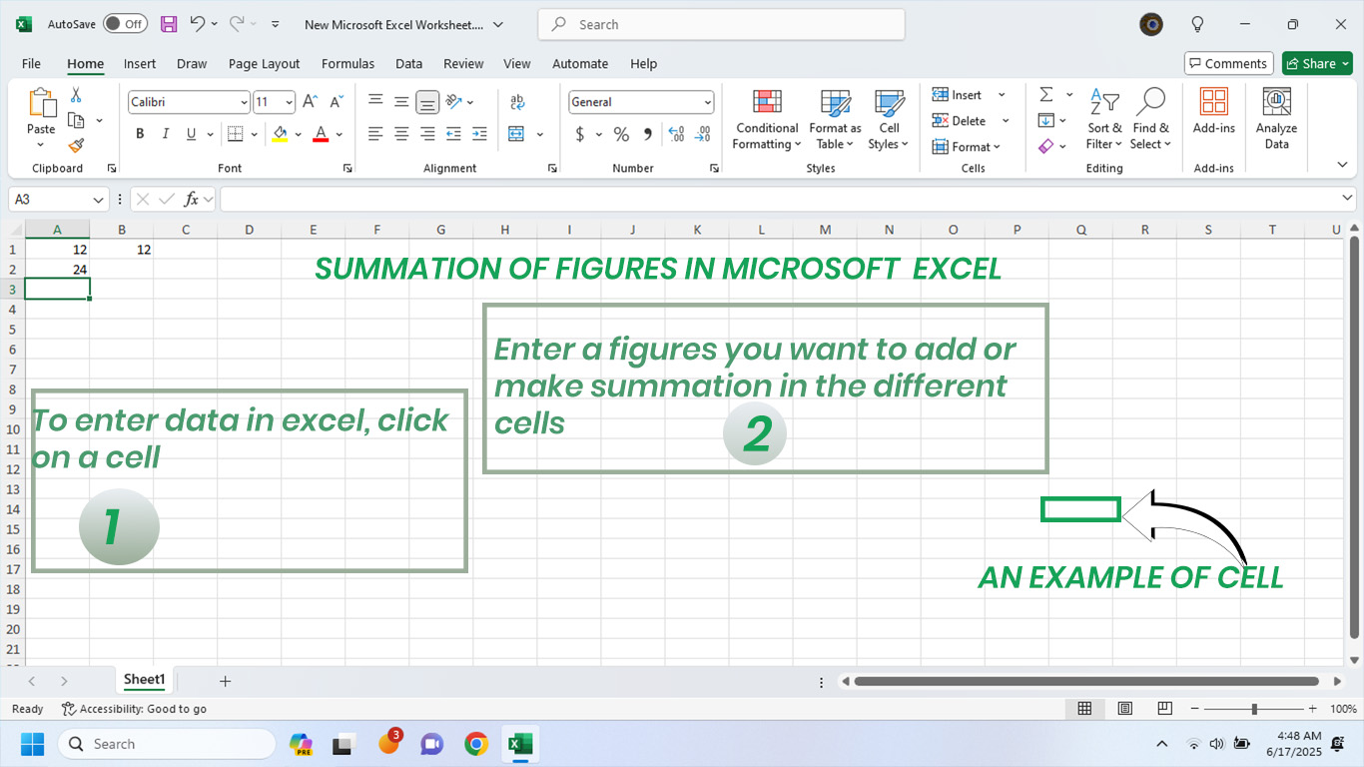Toggle Underline formatting on selected cell
1364x767 pixels.
[x=189, y=133]
